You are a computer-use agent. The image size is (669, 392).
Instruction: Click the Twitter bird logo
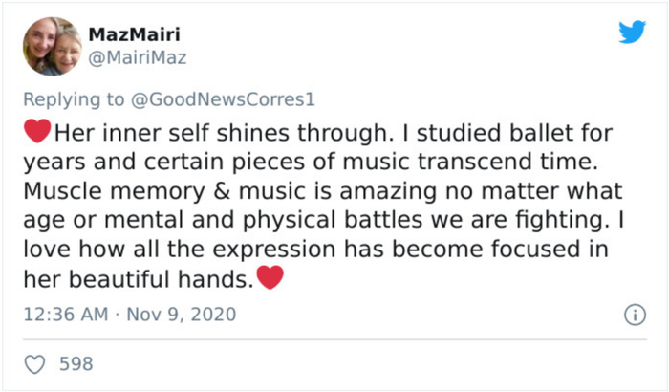click(632, 33)
